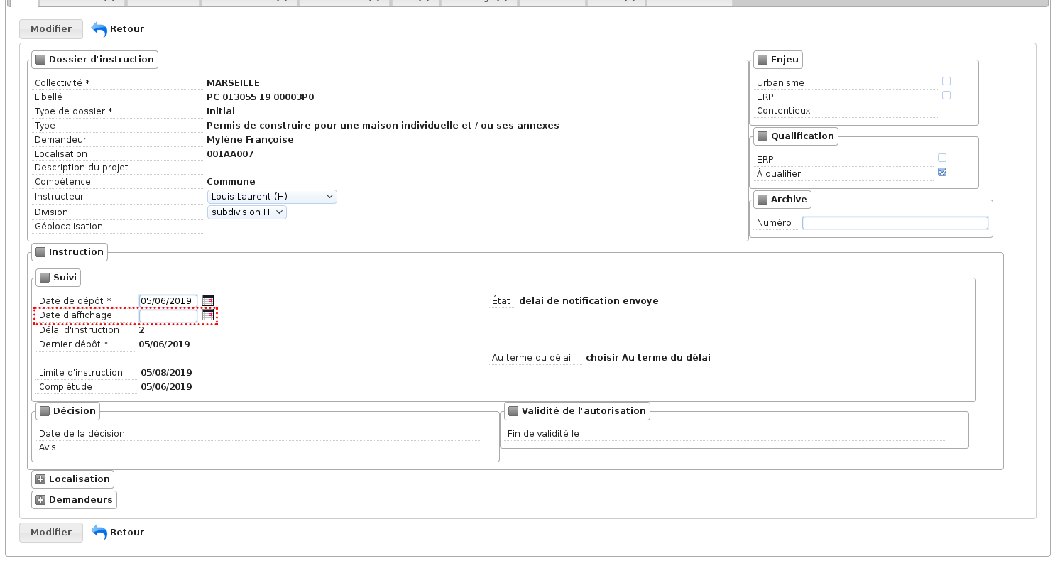Screen dimensions: 1055x561
Task: Collapse the Décision fieldset
Action: pos(45,411)
